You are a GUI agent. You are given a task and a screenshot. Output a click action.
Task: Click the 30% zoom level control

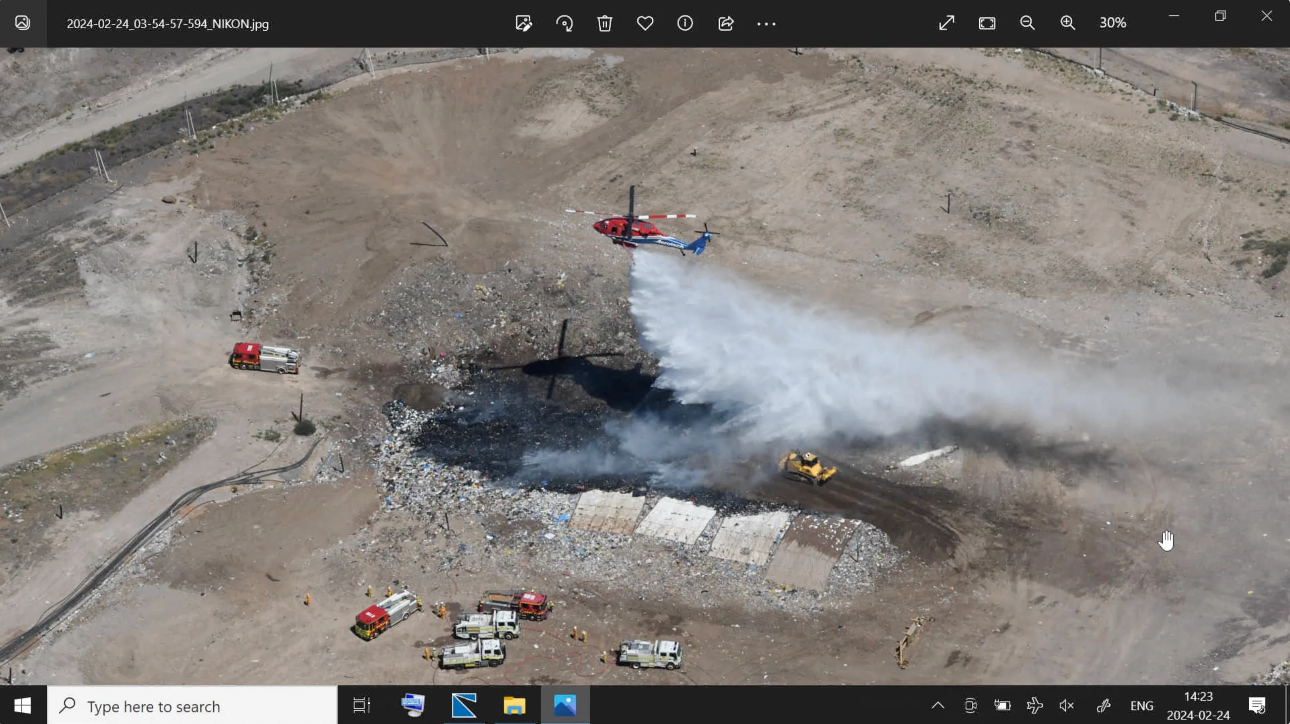pyautogui.click(x=1112, y=23)
